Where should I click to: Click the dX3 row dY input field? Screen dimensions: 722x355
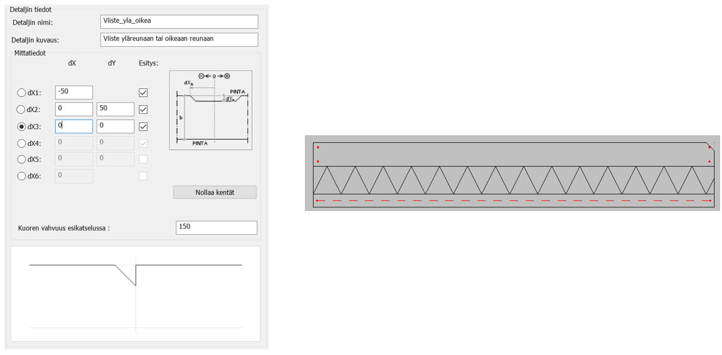point(115,126)
